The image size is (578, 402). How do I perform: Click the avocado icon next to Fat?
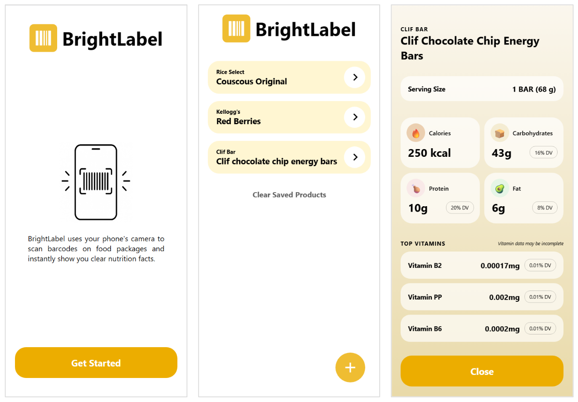[500, 188]
